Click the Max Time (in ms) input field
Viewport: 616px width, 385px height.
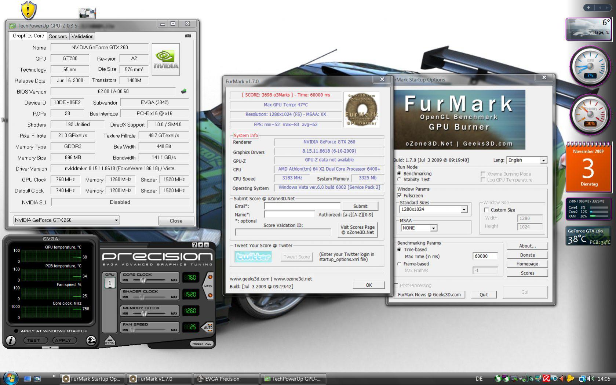coord(485,256)
